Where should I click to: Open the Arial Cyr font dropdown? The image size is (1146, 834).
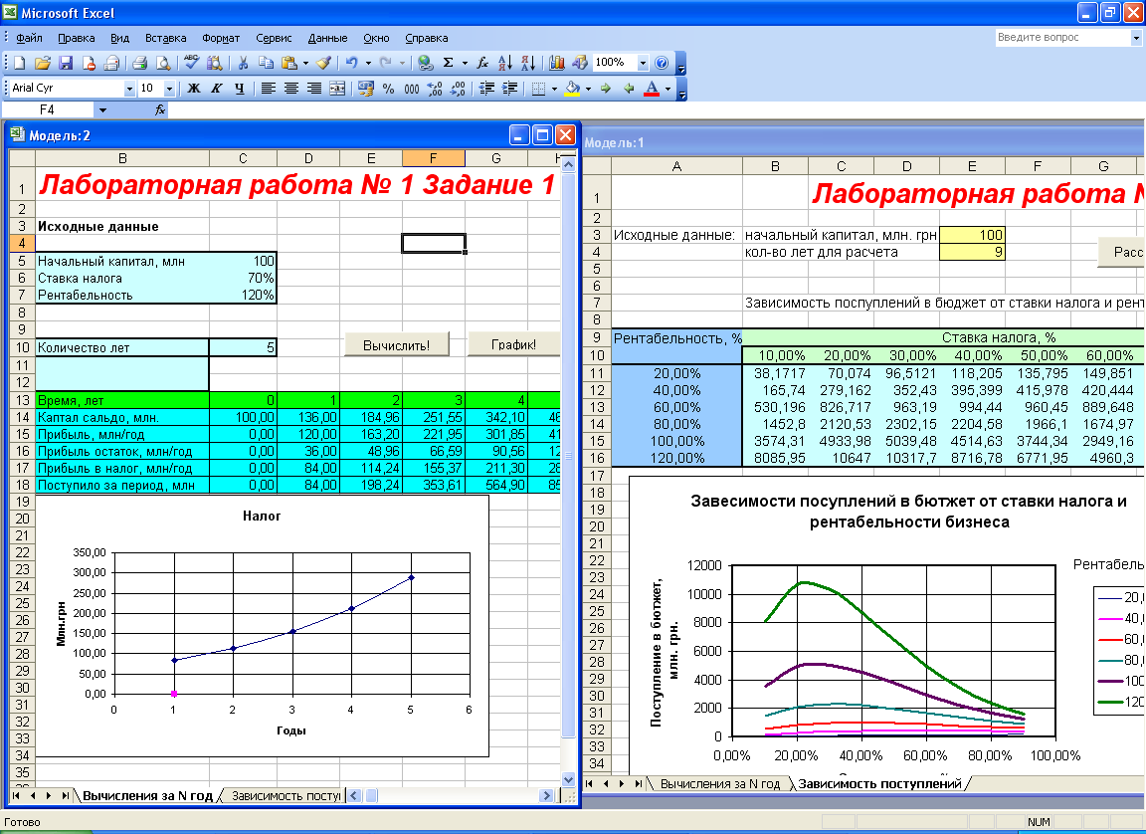(129, 89)
